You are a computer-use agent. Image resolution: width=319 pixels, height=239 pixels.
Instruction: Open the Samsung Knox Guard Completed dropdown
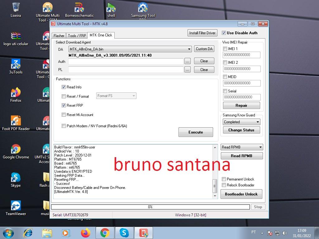[241, 122]
